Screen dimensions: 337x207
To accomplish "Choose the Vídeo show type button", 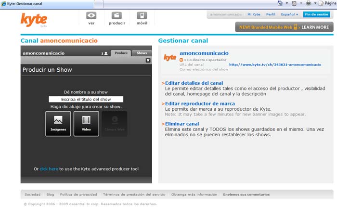I will tap(86, 124).
